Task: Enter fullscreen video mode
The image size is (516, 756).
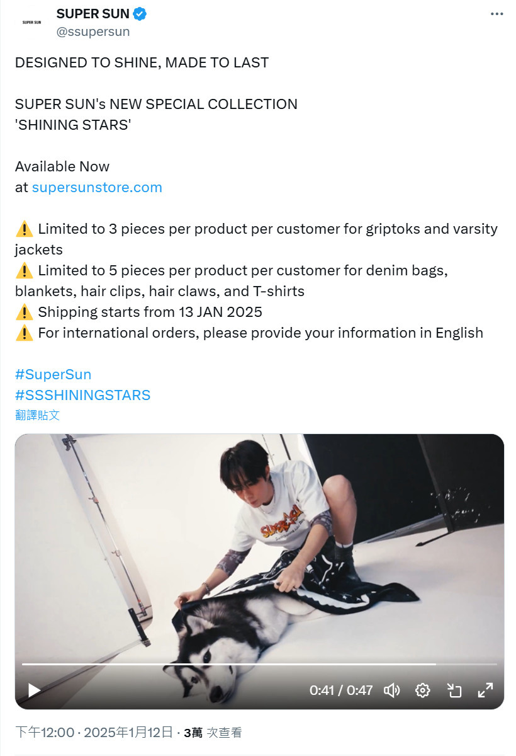Action: [485, 690]
